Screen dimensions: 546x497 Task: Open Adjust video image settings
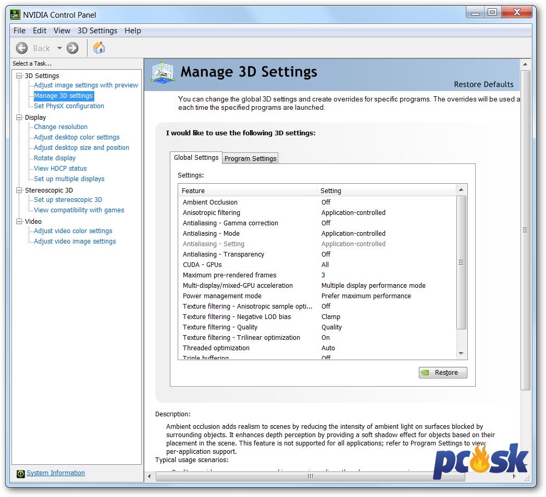[75, 241]
